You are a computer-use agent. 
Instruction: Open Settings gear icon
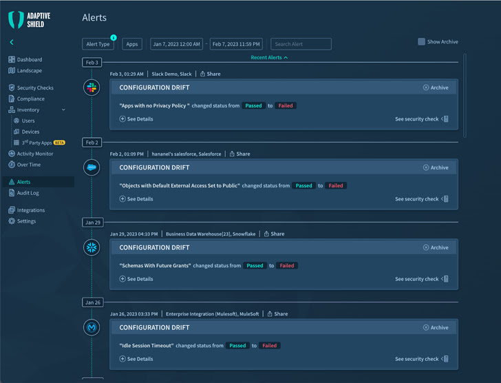12,221
